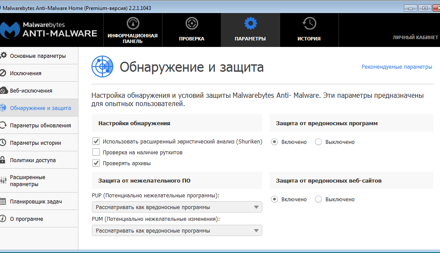Click the info icon beside О программе

tap(3, 219)
